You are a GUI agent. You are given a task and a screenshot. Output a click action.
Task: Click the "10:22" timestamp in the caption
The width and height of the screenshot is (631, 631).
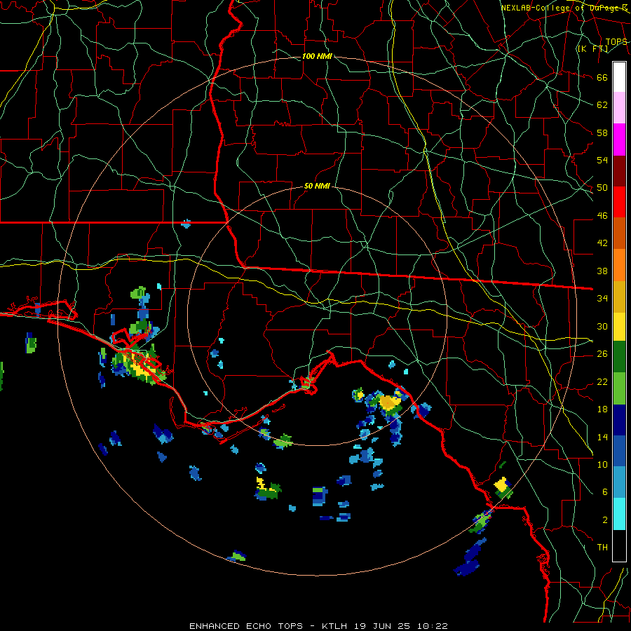pyautogui.click(x=433, y=626)
